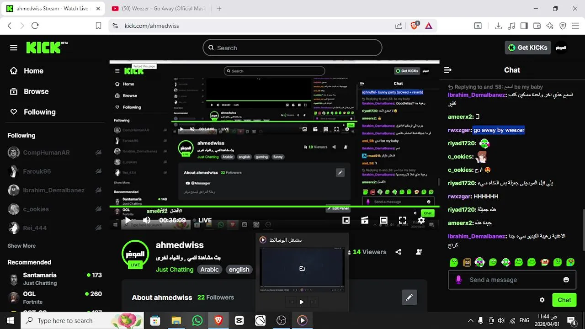The width and height of the screenshot is (585, 329).
Task: Go to Home in the sidebar
Action: (27, 71)
